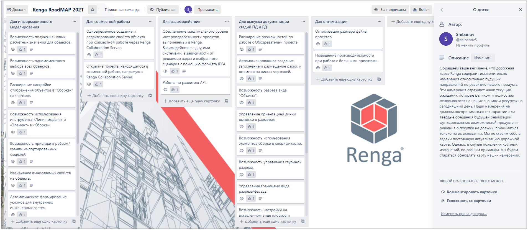Image resolution: width=528 pixels, height=230 pixels.
Task: Open the Доска view dropdown
Action: 17,10
